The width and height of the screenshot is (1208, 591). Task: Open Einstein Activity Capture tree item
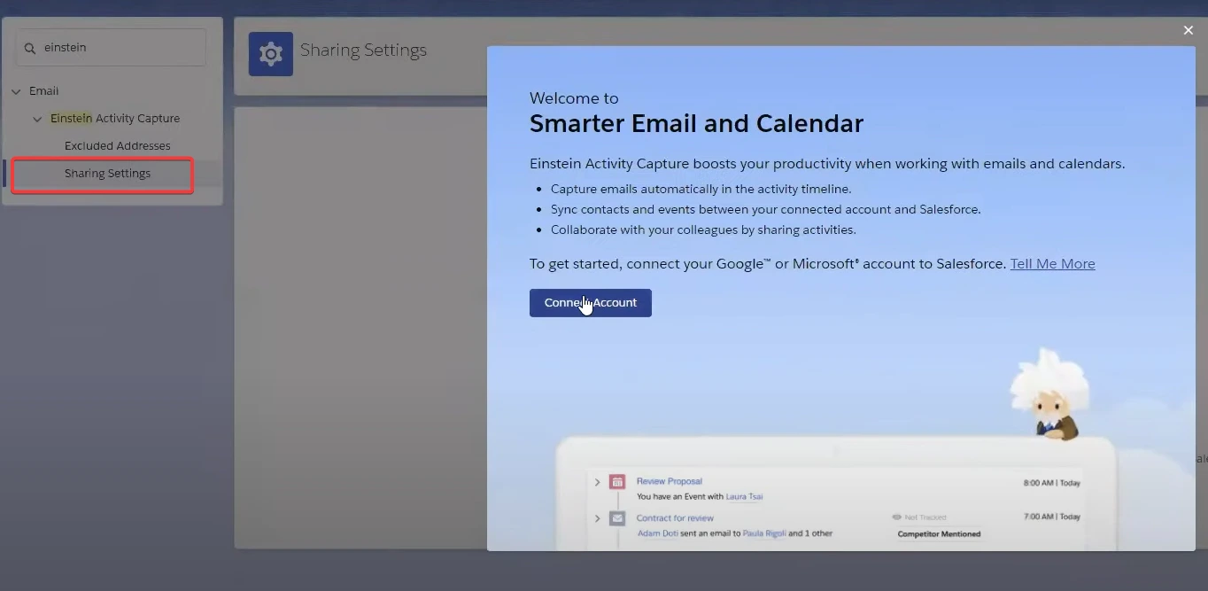click(115, 119)
